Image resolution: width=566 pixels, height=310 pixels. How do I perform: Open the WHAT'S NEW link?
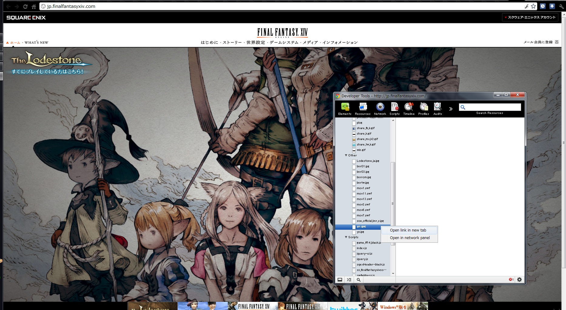[36, 42]
